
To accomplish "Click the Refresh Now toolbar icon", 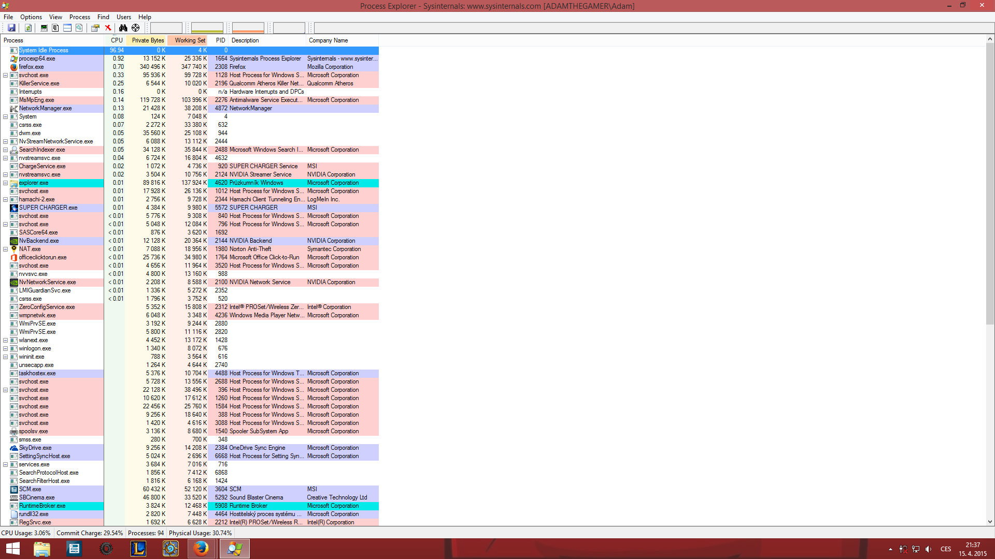I will 29,28.
